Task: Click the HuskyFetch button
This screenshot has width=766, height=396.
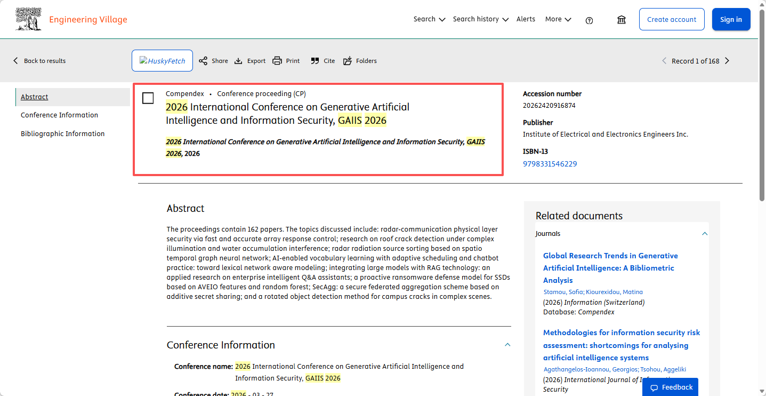Action: [162, 61]
